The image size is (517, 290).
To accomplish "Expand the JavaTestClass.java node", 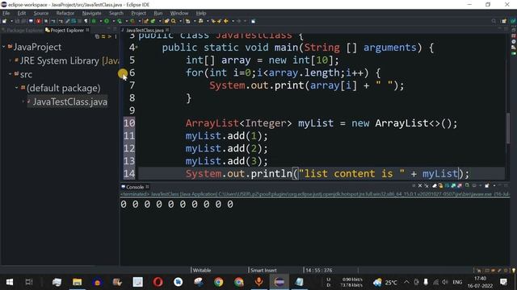I will pos(23,101).
